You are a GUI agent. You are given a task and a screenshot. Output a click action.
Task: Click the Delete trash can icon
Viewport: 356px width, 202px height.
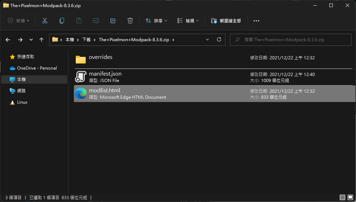pyautogui.click(x=130, y=21)
